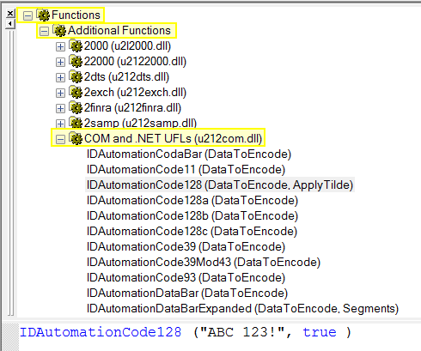Viewport: 421px width, 351px height.
Task: Select 2exch (u212exch.dll) label
Action: coord(135,92)
